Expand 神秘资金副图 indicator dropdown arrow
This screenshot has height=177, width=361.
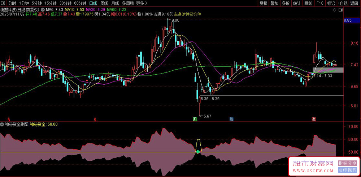tap(2, 124)
